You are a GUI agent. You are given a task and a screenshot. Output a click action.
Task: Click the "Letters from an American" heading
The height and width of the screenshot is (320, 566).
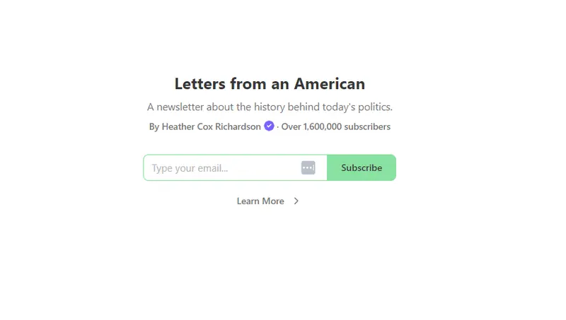(x=270, y=84)
